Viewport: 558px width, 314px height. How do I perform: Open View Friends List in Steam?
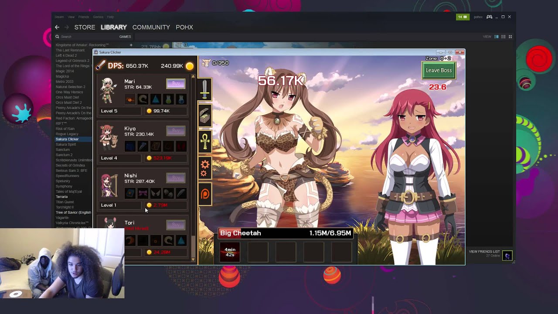click(x=484, y=252)
